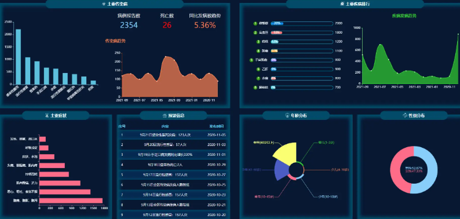The width and height of the screenshot is (460, 219).
Task: Click the peak of the orange trend area chart
Action: tap(166, 57)
